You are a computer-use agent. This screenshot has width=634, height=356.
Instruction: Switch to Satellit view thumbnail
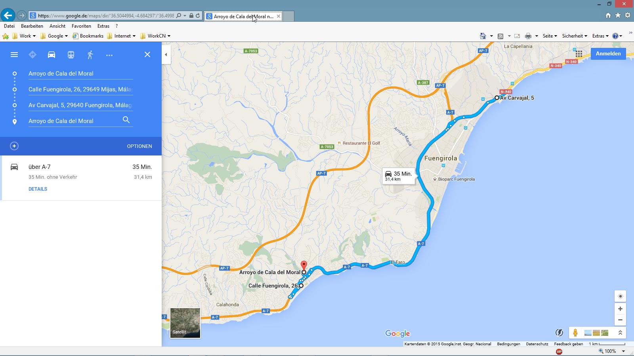click(x=185, y=323)
